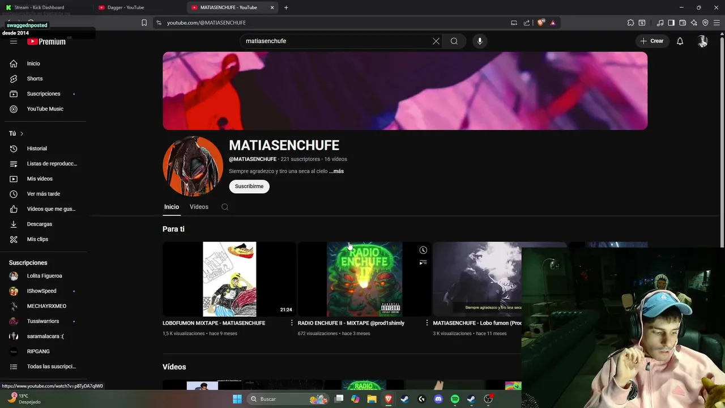Share this page from the address bar
The image size is (725, 408).
pyautogui.click(x=527, y=23)
